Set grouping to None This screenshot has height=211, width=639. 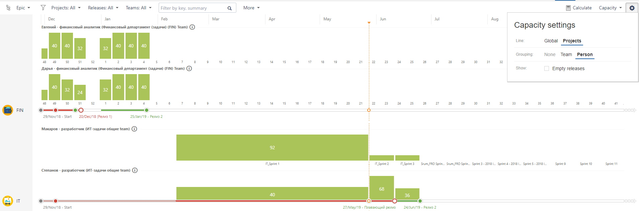click(x=550, y=54)
